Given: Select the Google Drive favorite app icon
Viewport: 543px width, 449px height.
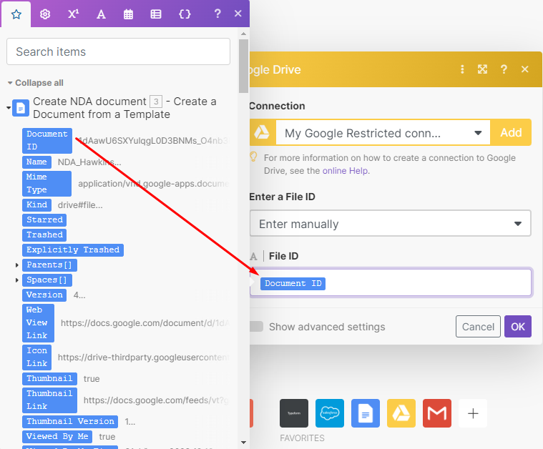Looking at the screenshot, I should pyautogui.click(x=401, y=413).
